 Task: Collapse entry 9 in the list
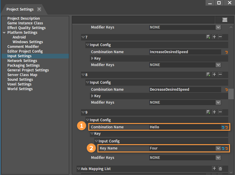(83, 112)
